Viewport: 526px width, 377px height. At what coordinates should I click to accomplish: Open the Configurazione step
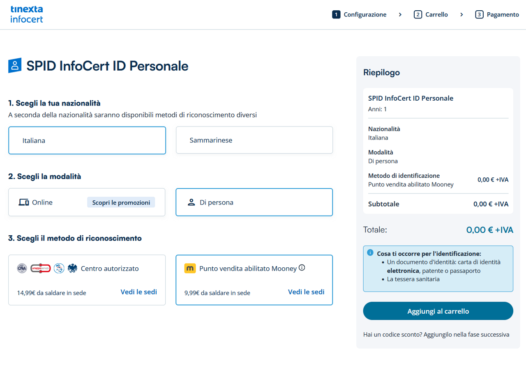[x=359, y=14]
